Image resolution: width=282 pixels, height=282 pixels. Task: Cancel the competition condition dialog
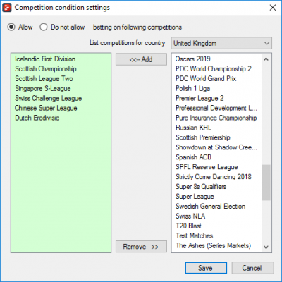(x=252, y=268)
